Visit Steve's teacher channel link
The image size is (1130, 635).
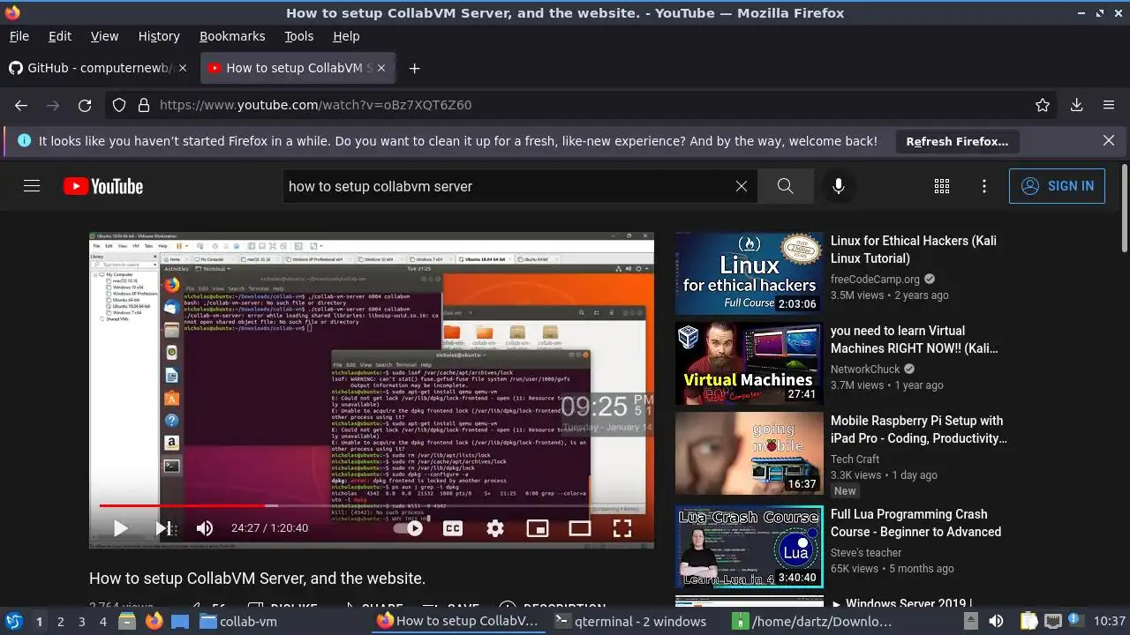[x=866, y=552]
